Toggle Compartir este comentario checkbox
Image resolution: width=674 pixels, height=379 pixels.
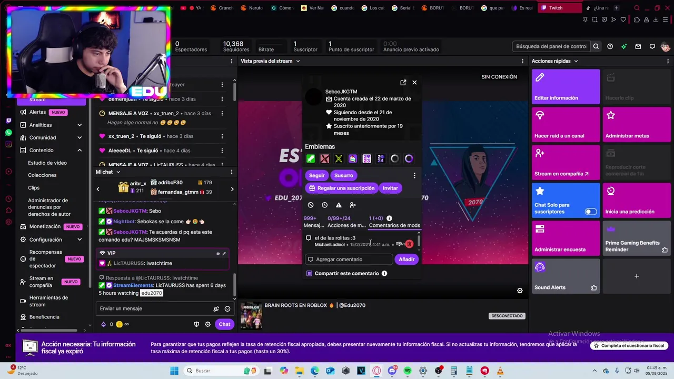309,273
